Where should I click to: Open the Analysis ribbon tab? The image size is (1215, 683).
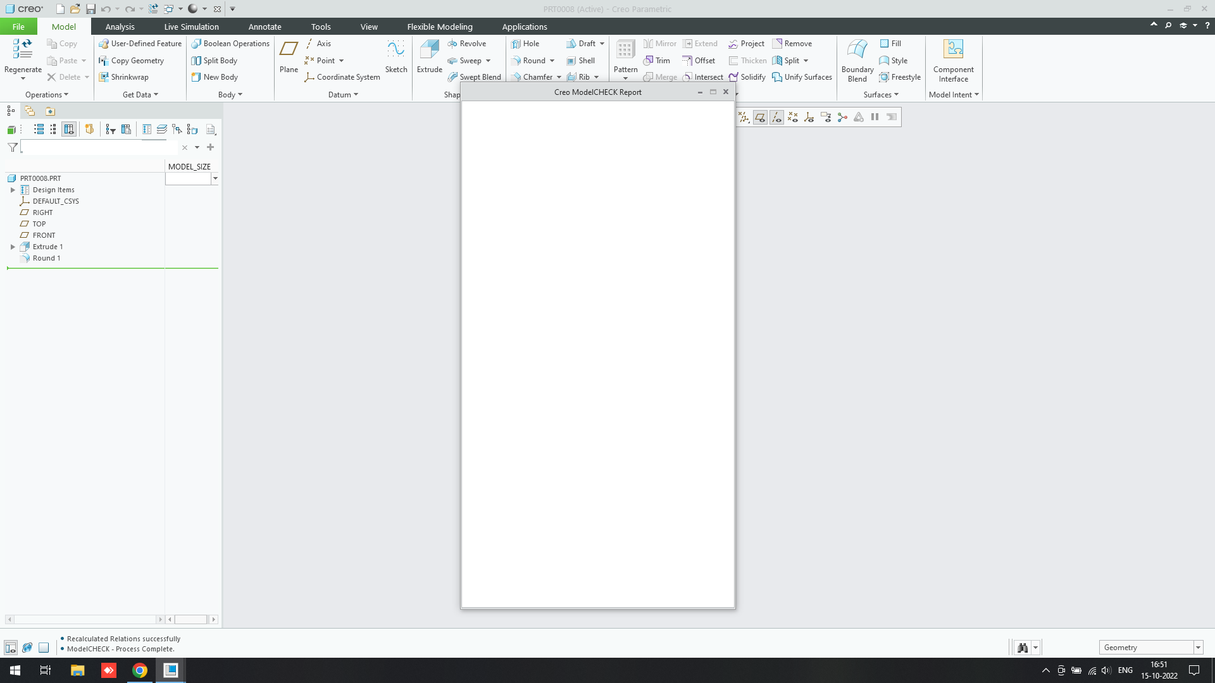120,27
